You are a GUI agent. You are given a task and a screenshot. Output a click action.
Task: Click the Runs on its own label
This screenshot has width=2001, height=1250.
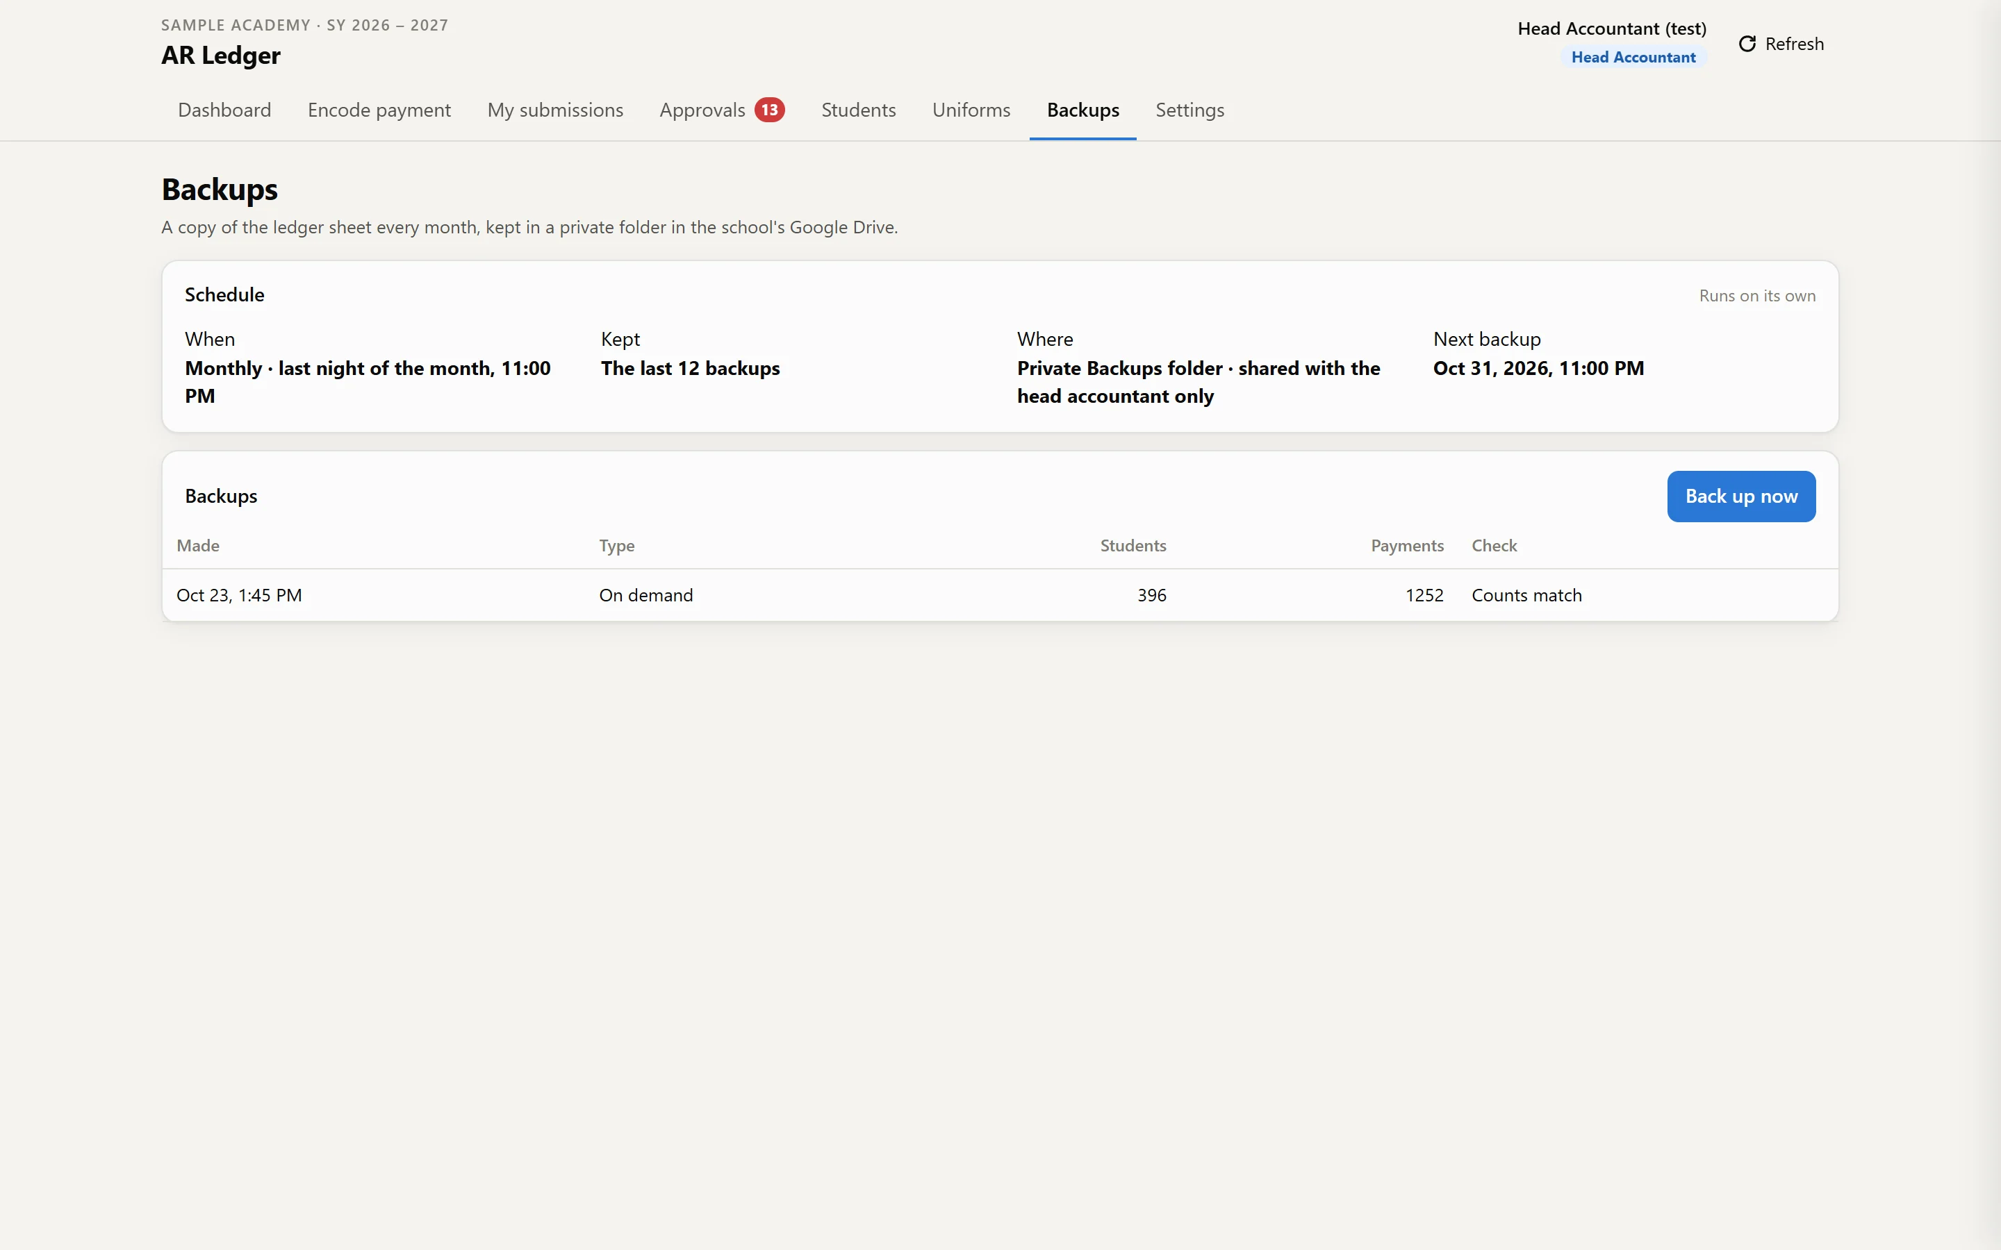(1757, 296)
